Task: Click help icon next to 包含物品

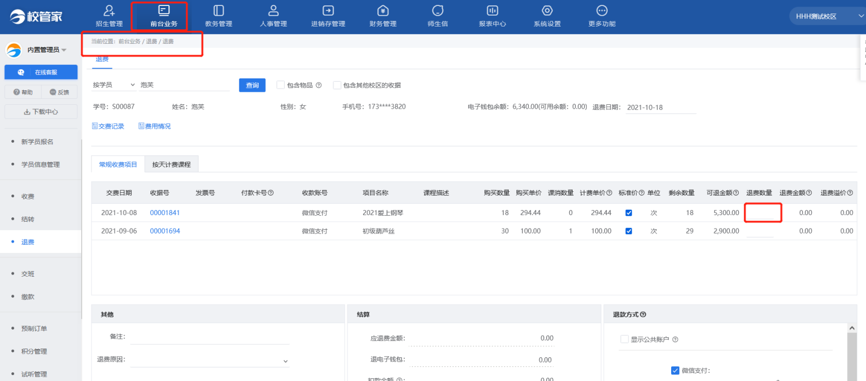Action: [319, 85]
